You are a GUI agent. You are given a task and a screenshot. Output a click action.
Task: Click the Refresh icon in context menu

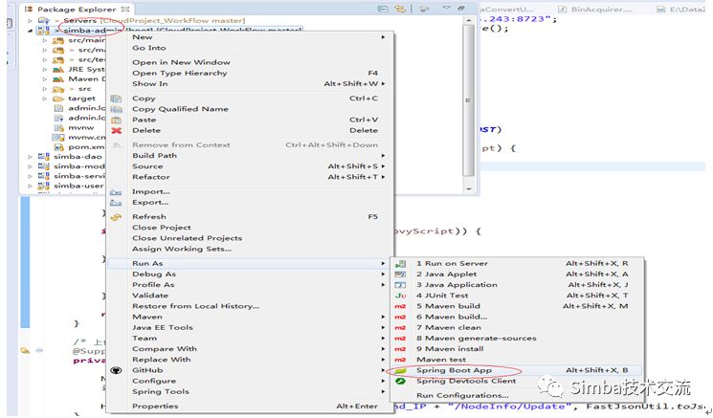pyautogui.click(x=116, y=217)
